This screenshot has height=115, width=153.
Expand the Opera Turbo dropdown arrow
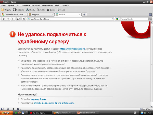point(20,109)
